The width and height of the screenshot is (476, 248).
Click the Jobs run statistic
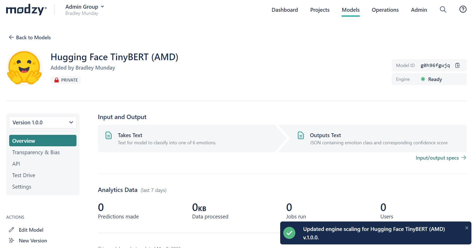pos(296,211)
